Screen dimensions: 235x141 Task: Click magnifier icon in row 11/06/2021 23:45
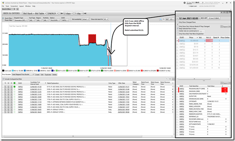click(5, 92)
